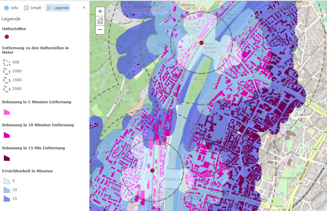Click the Römerbrücke map label
The image size is (327, 211).
[x=173, y=180]
